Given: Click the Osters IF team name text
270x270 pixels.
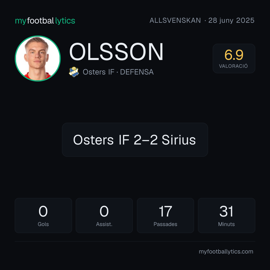Looking at the screenshot, I should click(98, 72).
